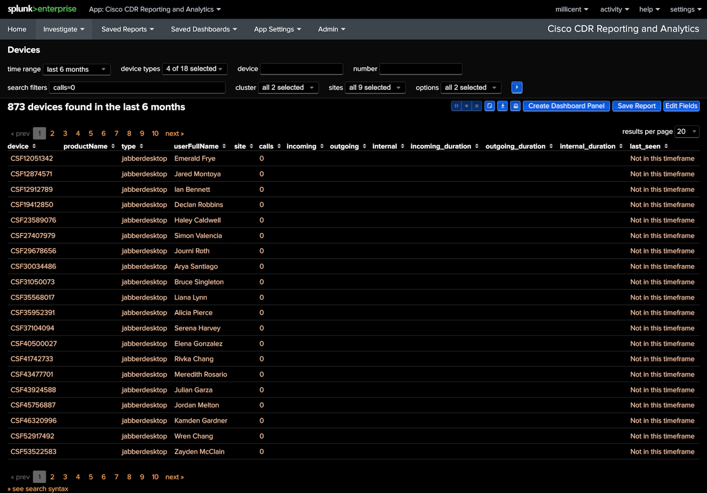Click the search filters field
This screenshot has width=707, height=493.
[137, 87]
